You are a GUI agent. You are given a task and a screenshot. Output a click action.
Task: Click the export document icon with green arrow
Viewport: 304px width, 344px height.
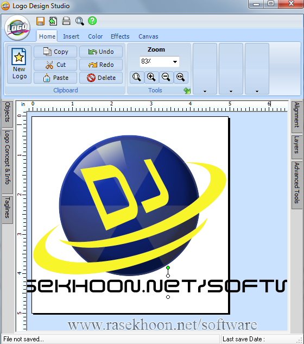coord(53,21)
